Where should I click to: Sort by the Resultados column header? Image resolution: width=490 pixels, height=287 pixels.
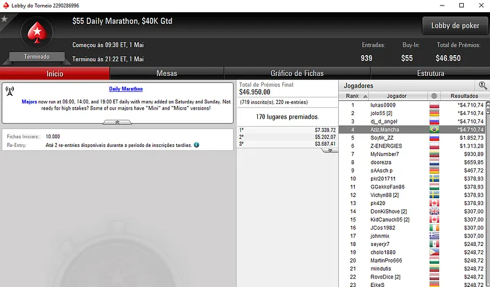[464, 96]
